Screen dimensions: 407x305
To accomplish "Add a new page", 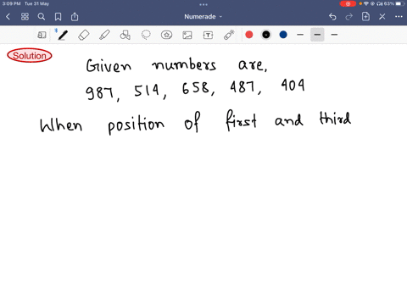I will click(x=365, y=16).
